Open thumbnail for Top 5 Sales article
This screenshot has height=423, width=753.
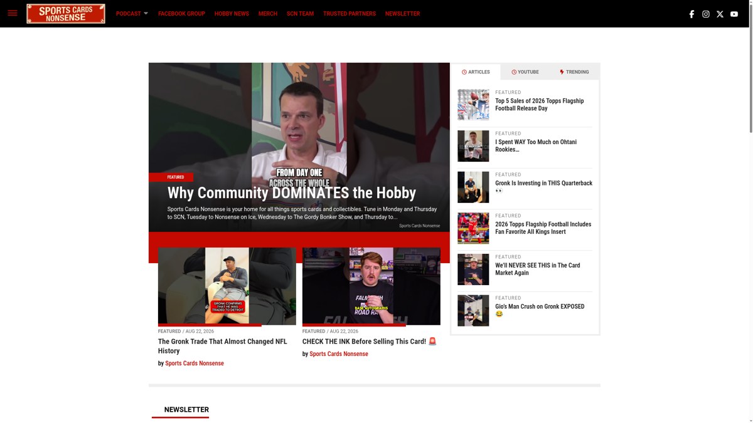coord(473,105)
